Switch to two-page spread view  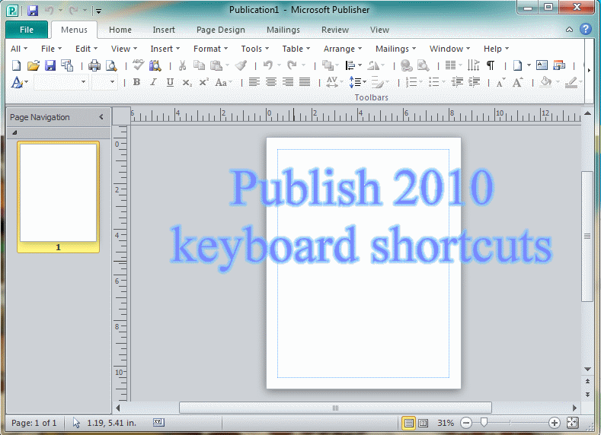click(x=424, y=423)
